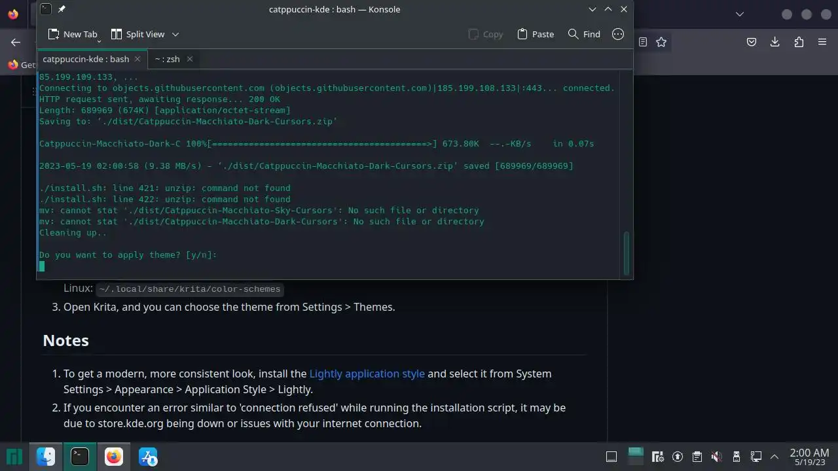The height and width of the screenshot is (471, 838).
Task: Click show desktop square icon in tray
Action: point(611,457)
